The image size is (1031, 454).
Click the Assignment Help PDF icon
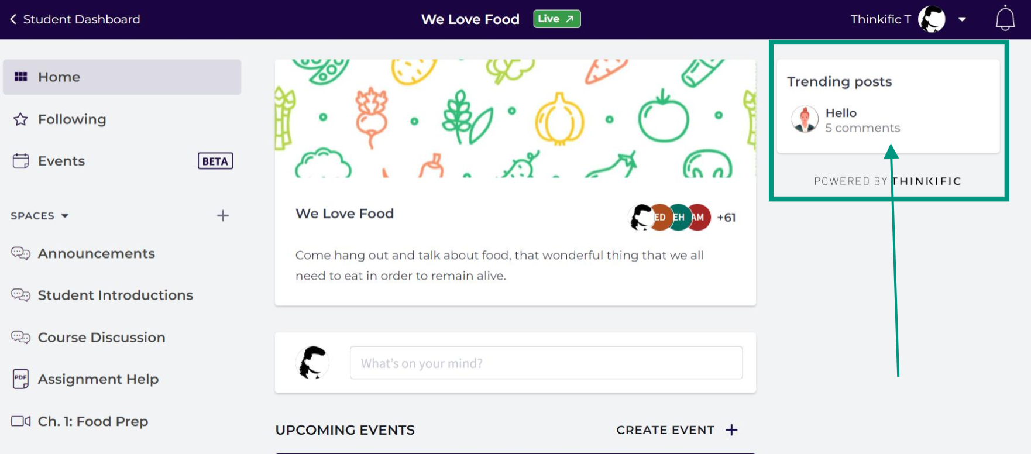[x=20, y=379]
